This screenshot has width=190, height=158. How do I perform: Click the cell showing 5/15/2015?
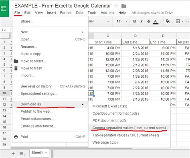pyautogui.click(x=135, y=48)
